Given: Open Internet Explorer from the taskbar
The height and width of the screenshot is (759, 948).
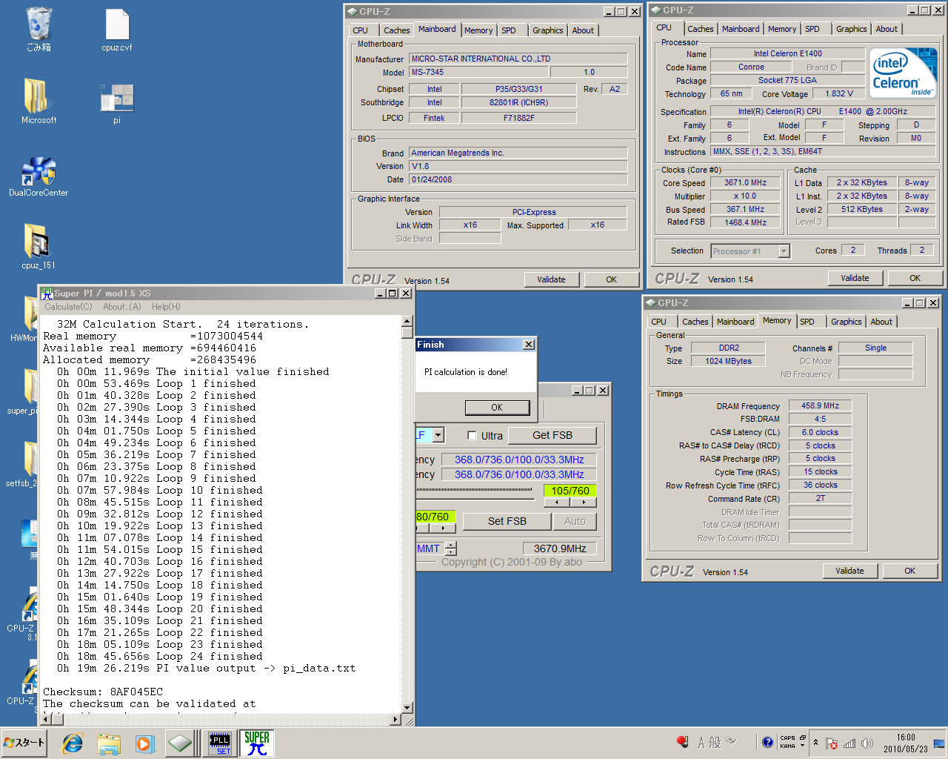Looking at the screenshot, I should pyautogui.click(x=73, y=743).
